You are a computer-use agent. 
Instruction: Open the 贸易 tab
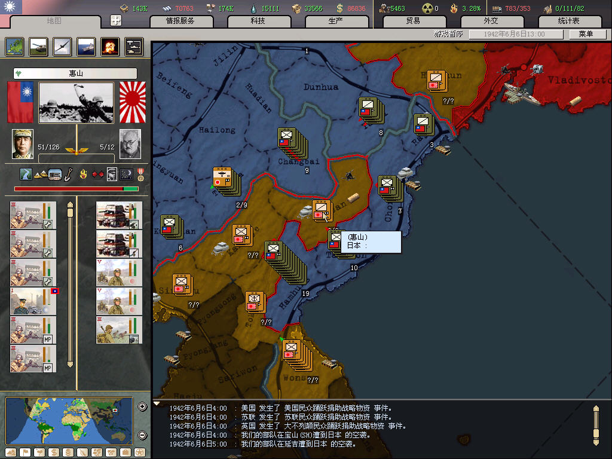click(x=414, y=21)
